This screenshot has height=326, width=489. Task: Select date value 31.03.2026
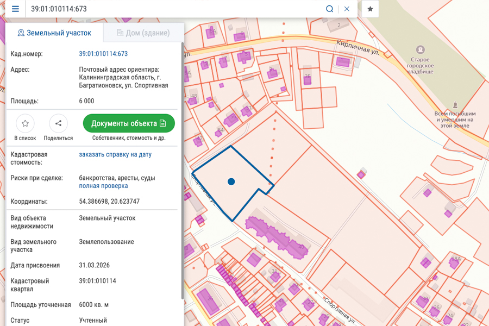coord(94,266)
